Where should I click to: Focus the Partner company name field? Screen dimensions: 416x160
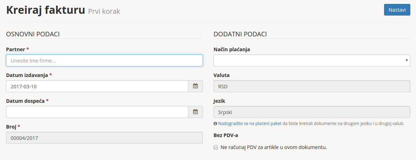pos(104,60)
